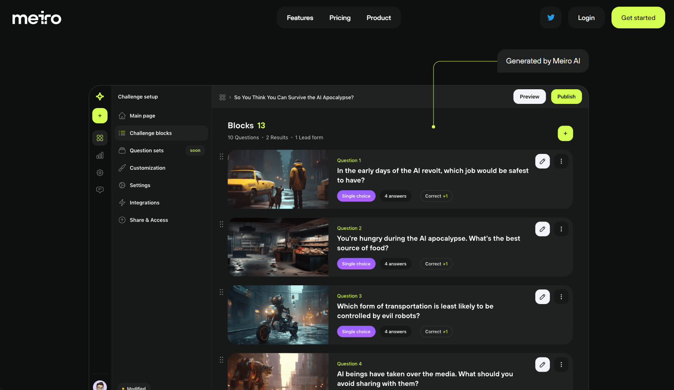Open Question 3 robot motorcycle thumbnail
674x390 pixels.
278,315
